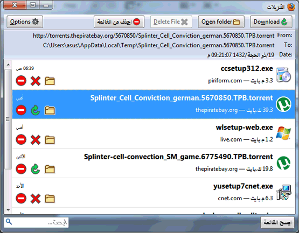Delete ccsetup312.exe file red X icon

click(x=36, y=81)
